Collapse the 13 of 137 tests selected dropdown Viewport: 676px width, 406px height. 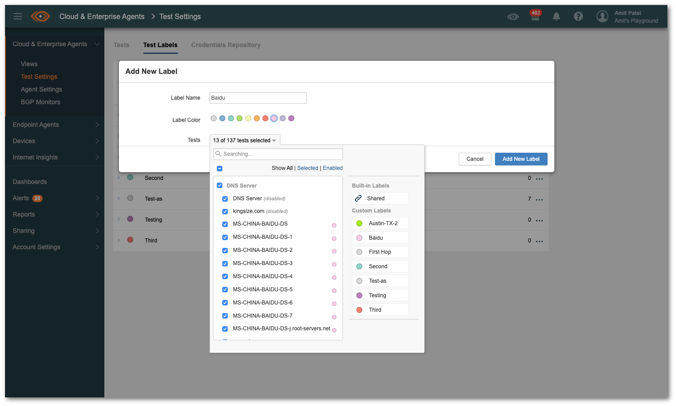tap(245, 140)
